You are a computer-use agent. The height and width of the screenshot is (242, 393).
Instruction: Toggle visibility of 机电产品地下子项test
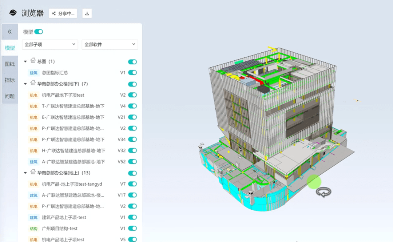tap(132, 95)
